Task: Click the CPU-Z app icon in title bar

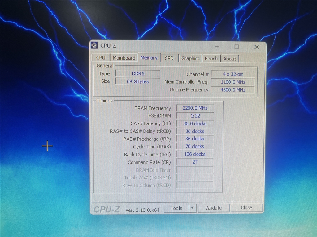Action: pos(94,45)
